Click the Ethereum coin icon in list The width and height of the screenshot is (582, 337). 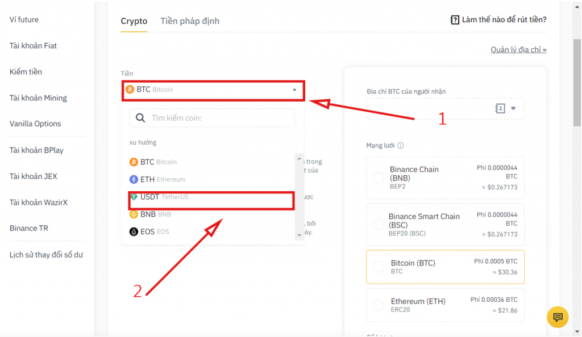134,180
